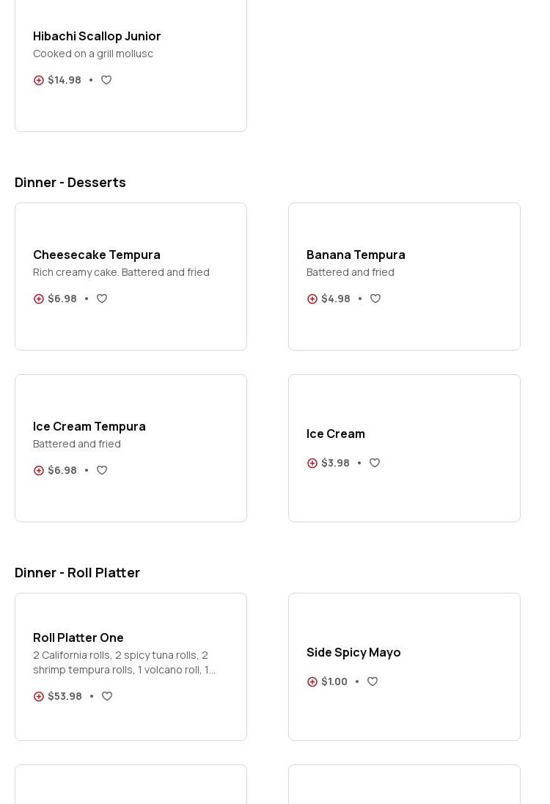
Task: Click heart icon for Ice Cream Tempura
Action: [102, 470]
